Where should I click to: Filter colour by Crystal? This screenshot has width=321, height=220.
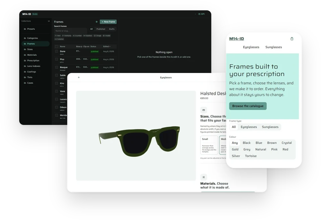tap(287, 143)
